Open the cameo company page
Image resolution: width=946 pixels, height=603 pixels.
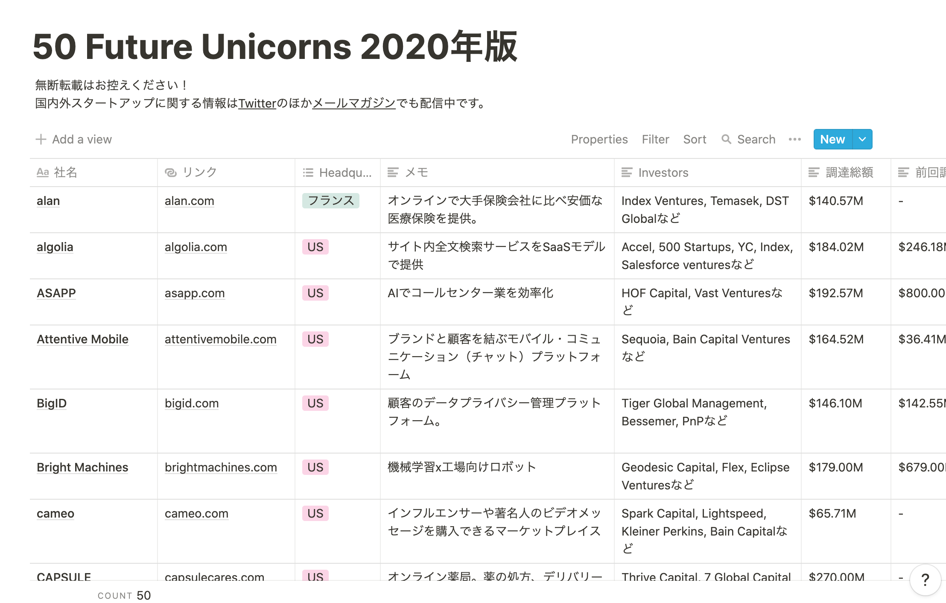(x=55, y=513)
